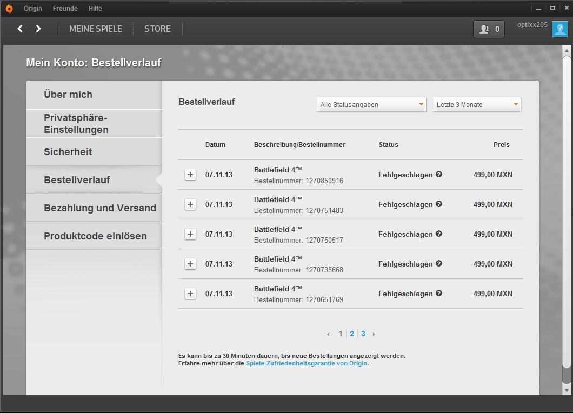
Task: Open the Origin menu
Action: point(33,9)
